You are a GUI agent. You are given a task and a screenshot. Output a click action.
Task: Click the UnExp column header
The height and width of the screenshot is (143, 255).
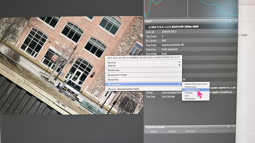(x=153, y=131)
